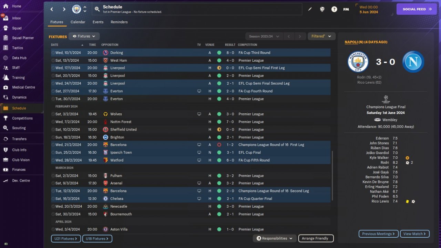This screenshot has height=248, width=441.
Task: Click the Club Info shield icon
Action: coord(6,150)
